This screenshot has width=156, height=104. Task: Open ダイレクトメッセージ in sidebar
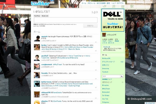point(108,62)
